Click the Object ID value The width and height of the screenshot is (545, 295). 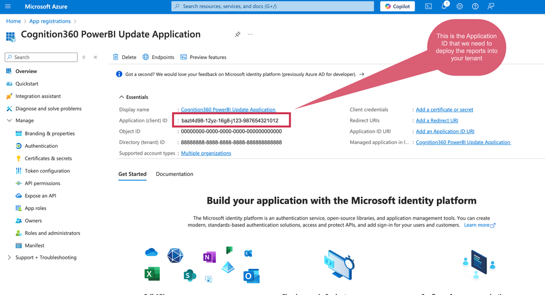point(231,131)
